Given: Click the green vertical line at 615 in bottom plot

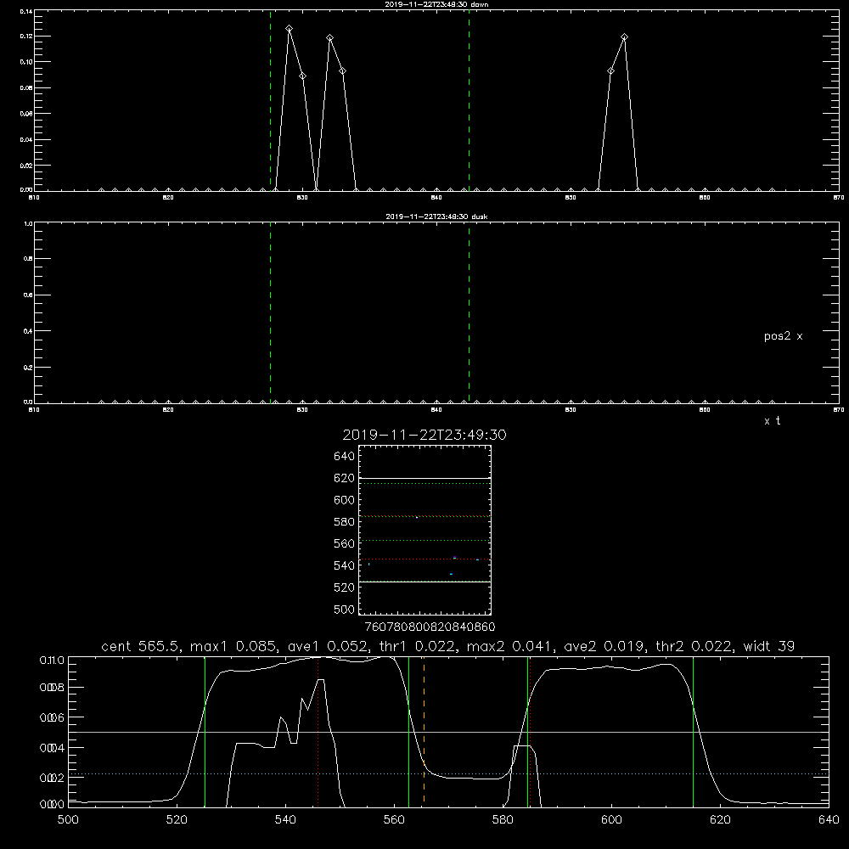Looking at the screenshot, I should [693, 732].
